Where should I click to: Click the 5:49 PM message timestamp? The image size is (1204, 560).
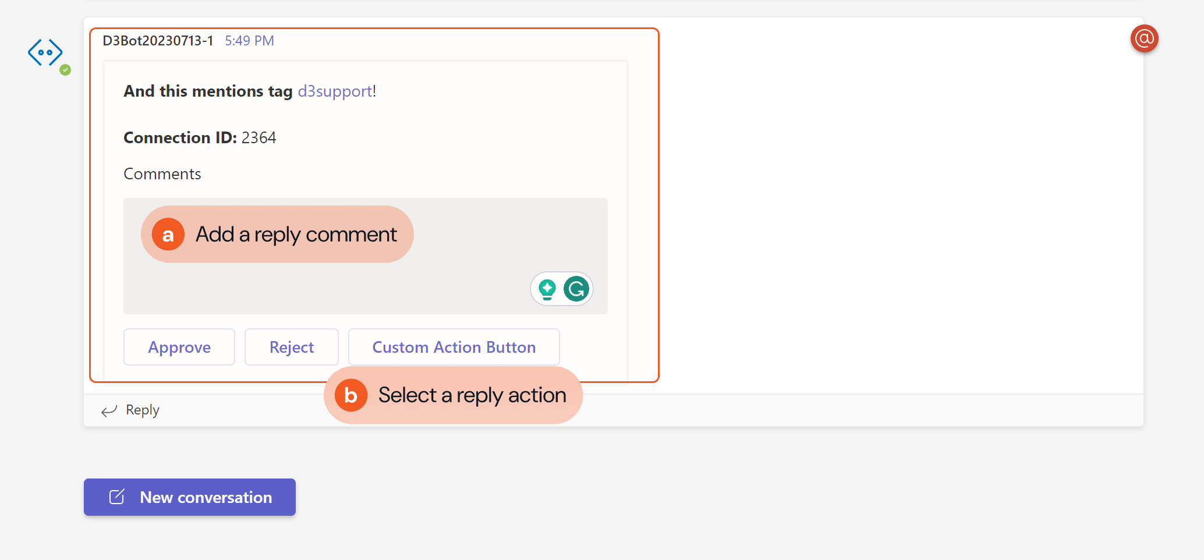(x=249, y=41)
